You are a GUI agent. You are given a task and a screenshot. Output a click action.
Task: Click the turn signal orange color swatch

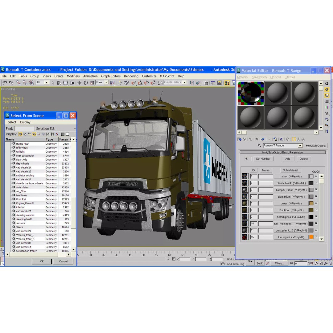pos(311,237)
